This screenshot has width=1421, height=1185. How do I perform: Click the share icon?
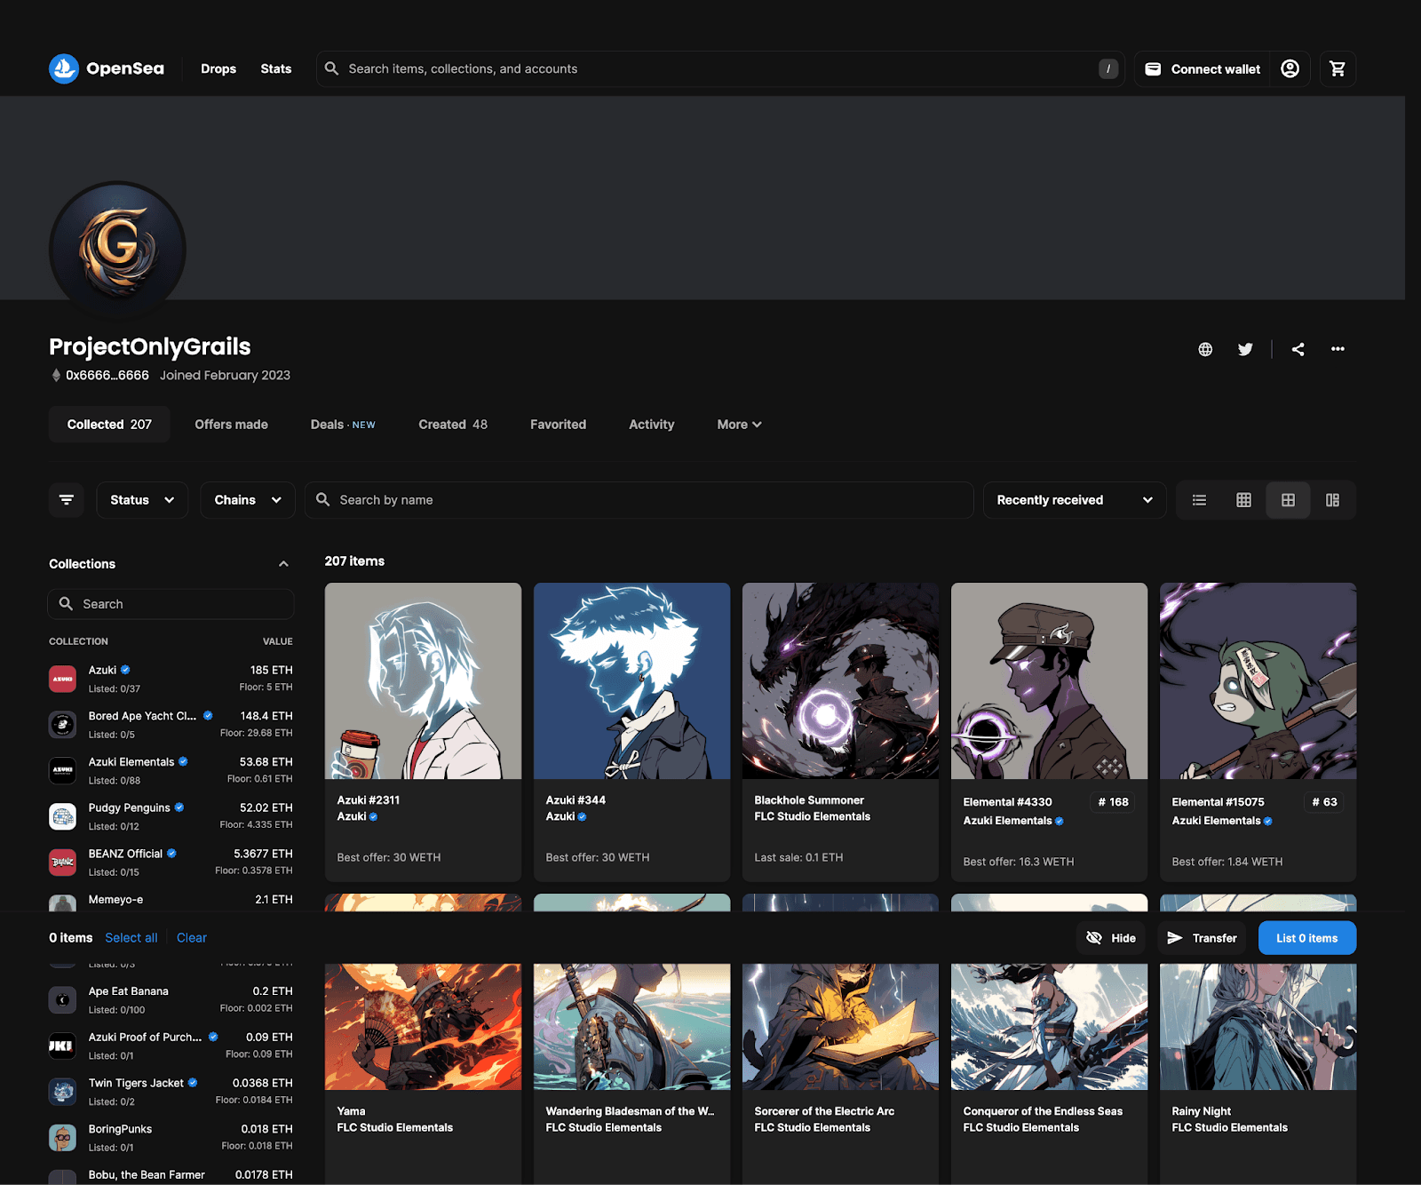[1298, 349]
